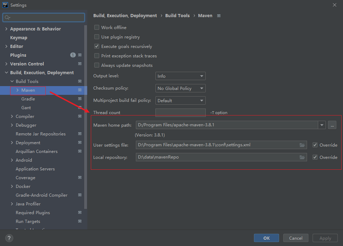This screenshot has width=343, height=246.
Task: Click the User settings file path field
Action: click(221, 145)
